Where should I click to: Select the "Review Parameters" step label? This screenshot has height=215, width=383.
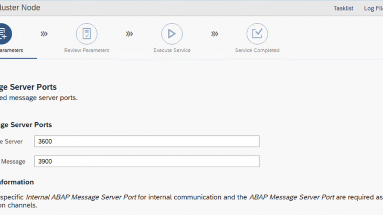pyautogui.click(x=87, y=51)
